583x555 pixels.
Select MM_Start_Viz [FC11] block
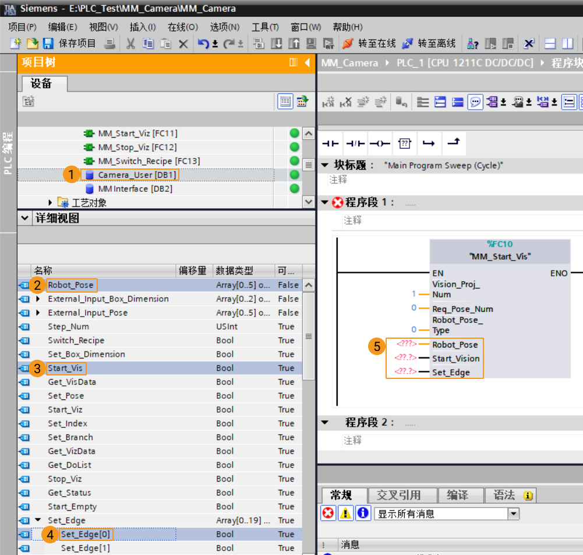tap(137, 134)
